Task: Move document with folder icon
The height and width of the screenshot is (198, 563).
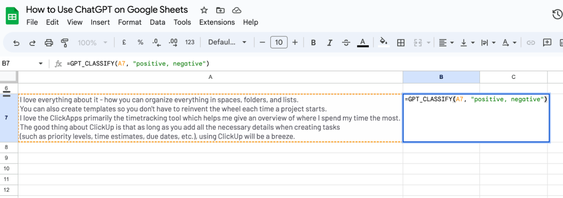Action: pyautogui.click(x=220, y=10)
